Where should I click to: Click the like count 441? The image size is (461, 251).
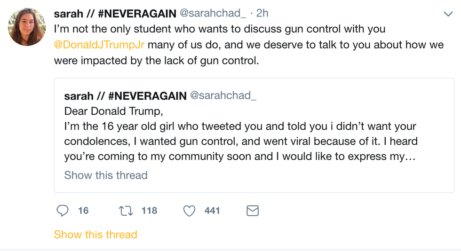coord(212,211)
